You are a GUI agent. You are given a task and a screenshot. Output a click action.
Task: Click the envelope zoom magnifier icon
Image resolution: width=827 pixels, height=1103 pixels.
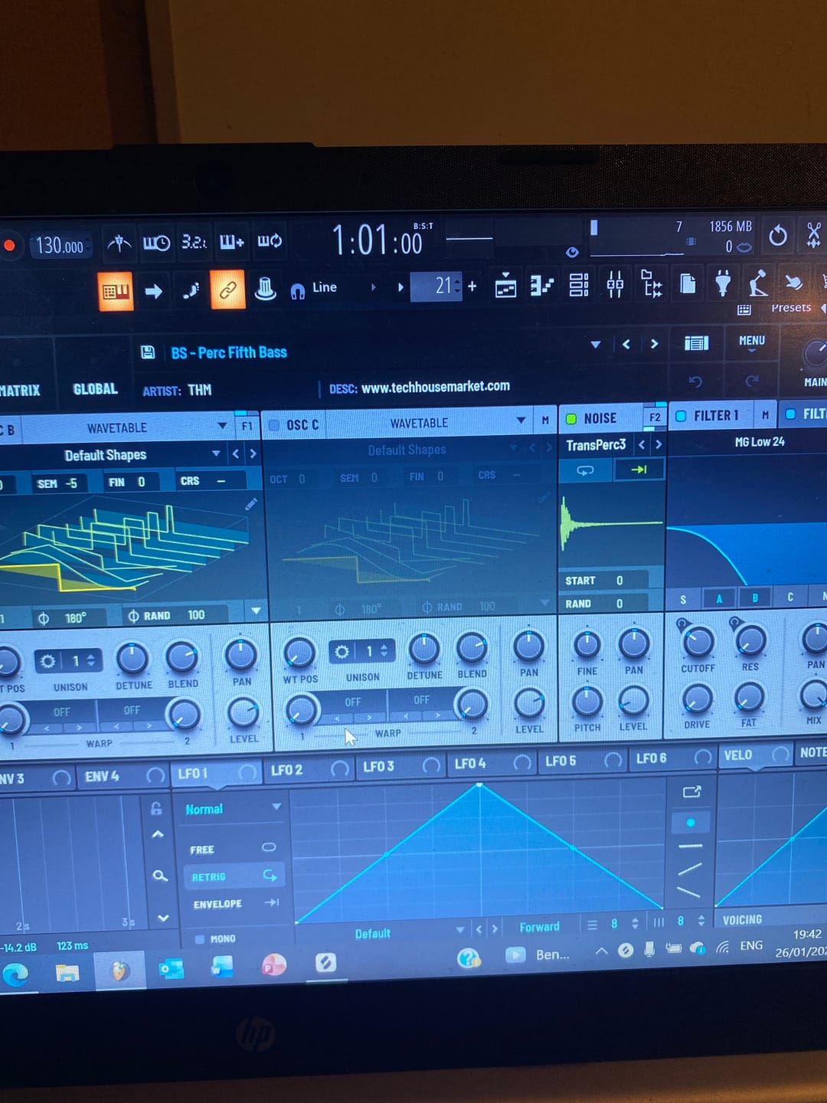[x=160, y=876]
